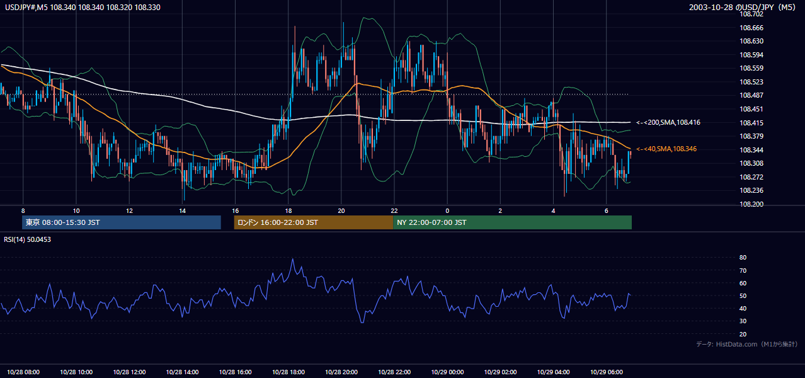Click hour label 0 under the price chart
The height and width of the screenshot is (378, 805).
coord(447,210)
